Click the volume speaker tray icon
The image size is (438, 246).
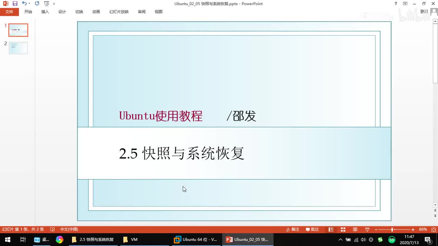(363, 240)
